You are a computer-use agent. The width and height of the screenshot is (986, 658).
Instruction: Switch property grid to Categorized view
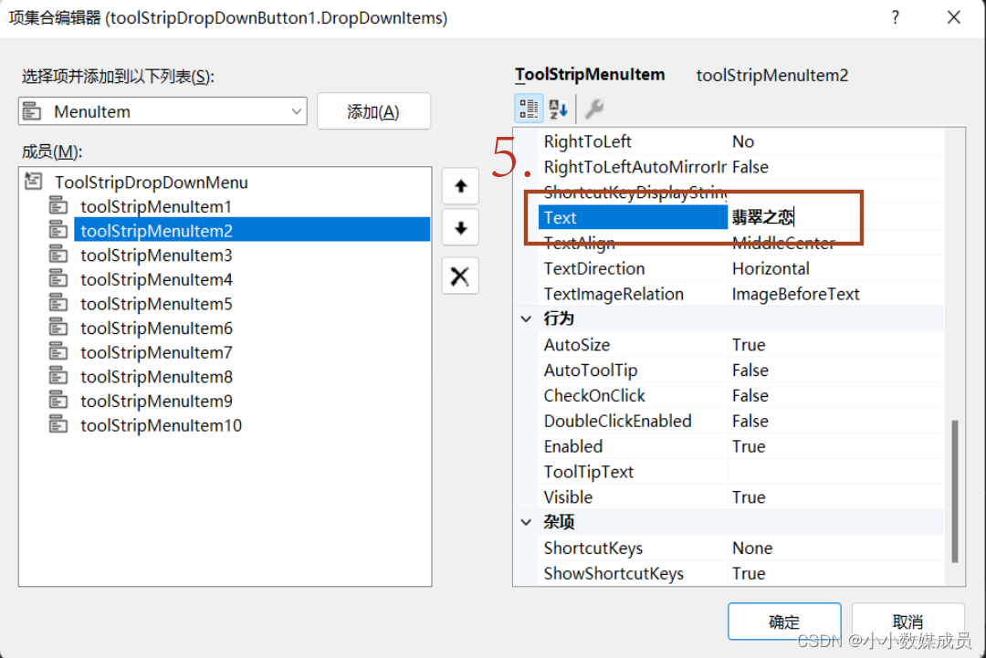point(528,108)
